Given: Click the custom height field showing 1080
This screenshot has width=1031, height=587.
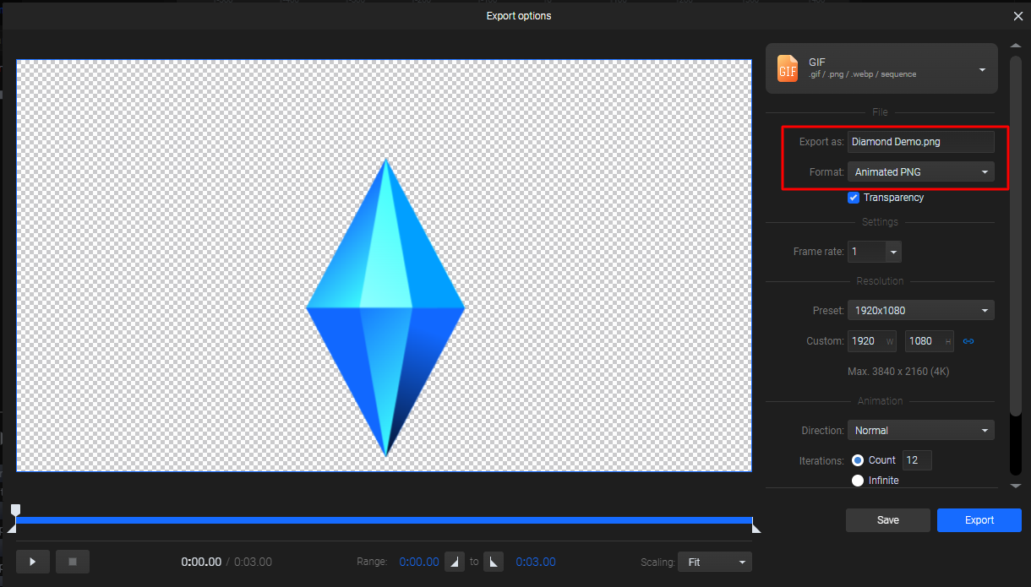Looking at the screenshot, I should pos(930,341).
